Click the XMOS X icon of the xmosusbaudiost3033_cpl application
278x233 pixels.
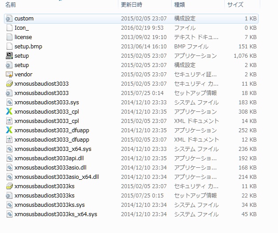click(x=9, y=112)
